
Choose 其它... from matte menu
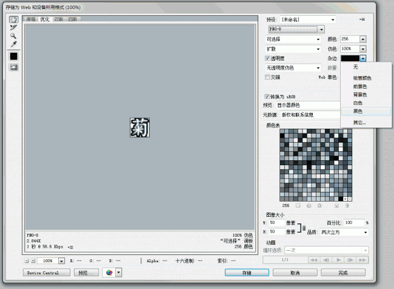[x=366, y=123]
